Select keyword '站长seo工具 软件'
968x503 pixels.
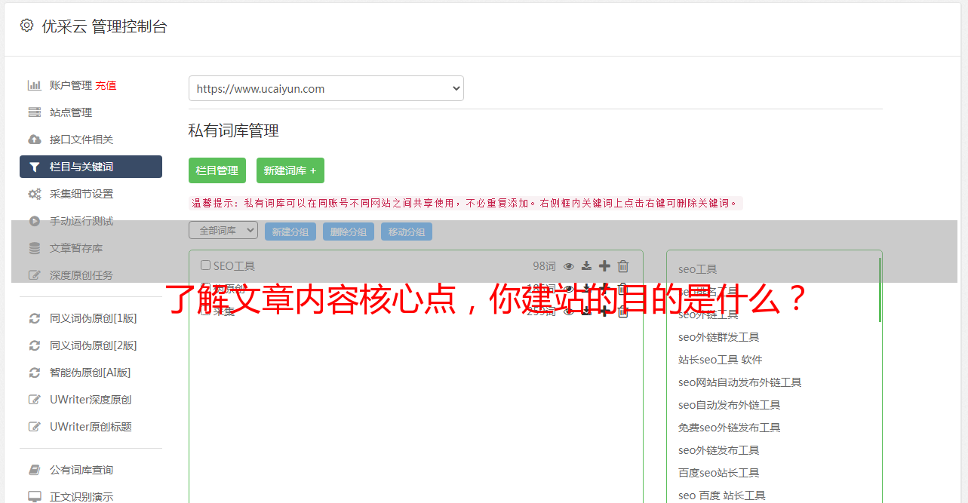pyautogui.click(x=721, y=360)
